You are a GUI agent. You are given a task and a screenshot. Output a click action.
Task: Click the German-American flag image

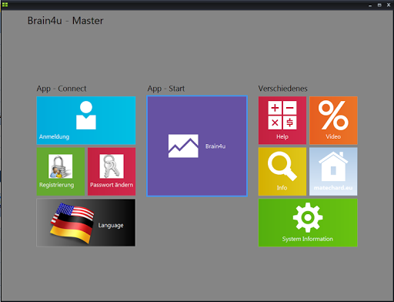(72, 223)
